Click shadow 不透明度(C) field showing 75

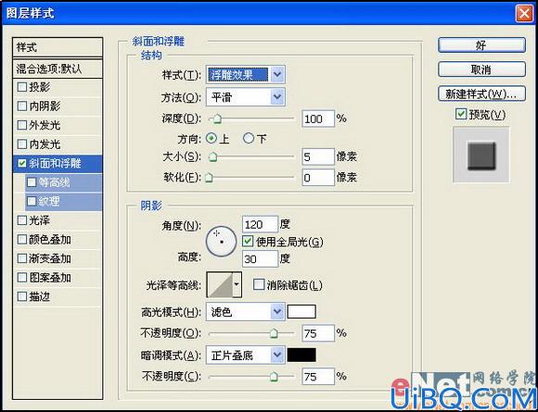tap(318, 377)
